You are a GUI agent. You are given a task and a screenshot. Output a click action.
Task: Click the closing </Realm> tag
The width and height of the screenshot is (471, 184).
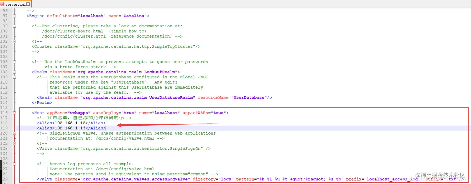(42, 103)
